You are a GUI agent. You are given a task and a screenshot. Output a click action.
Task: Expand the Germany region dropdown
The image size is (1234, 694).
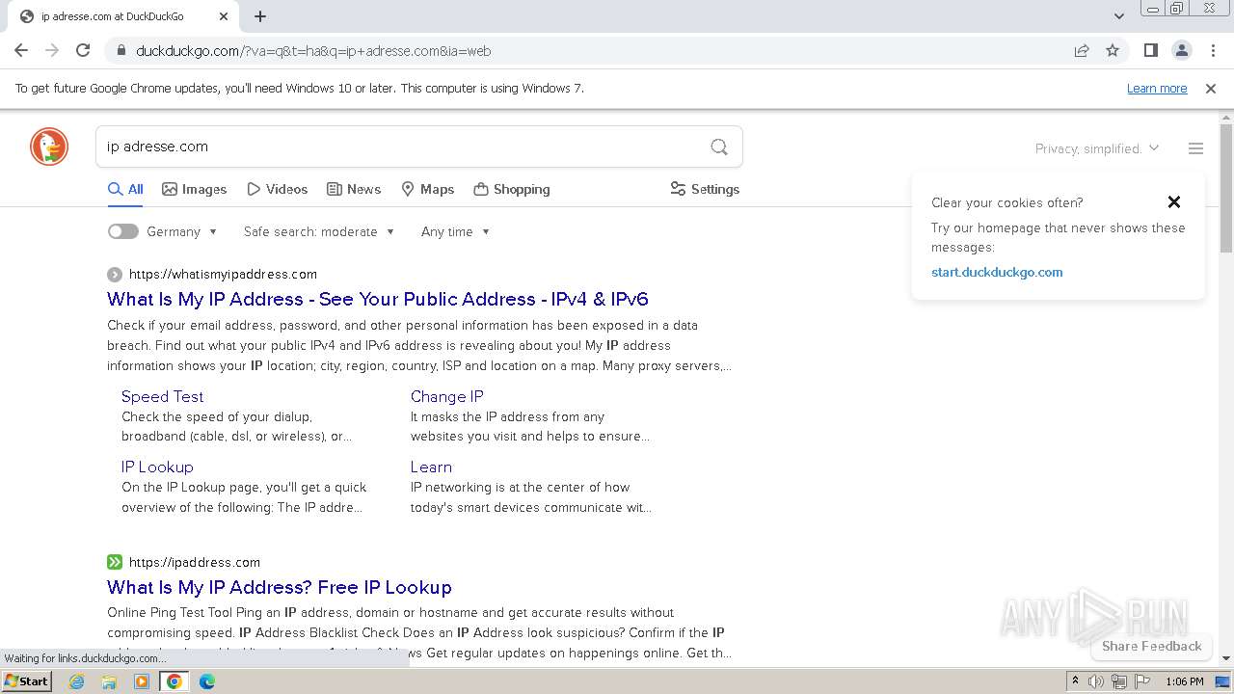click(182, 231)
